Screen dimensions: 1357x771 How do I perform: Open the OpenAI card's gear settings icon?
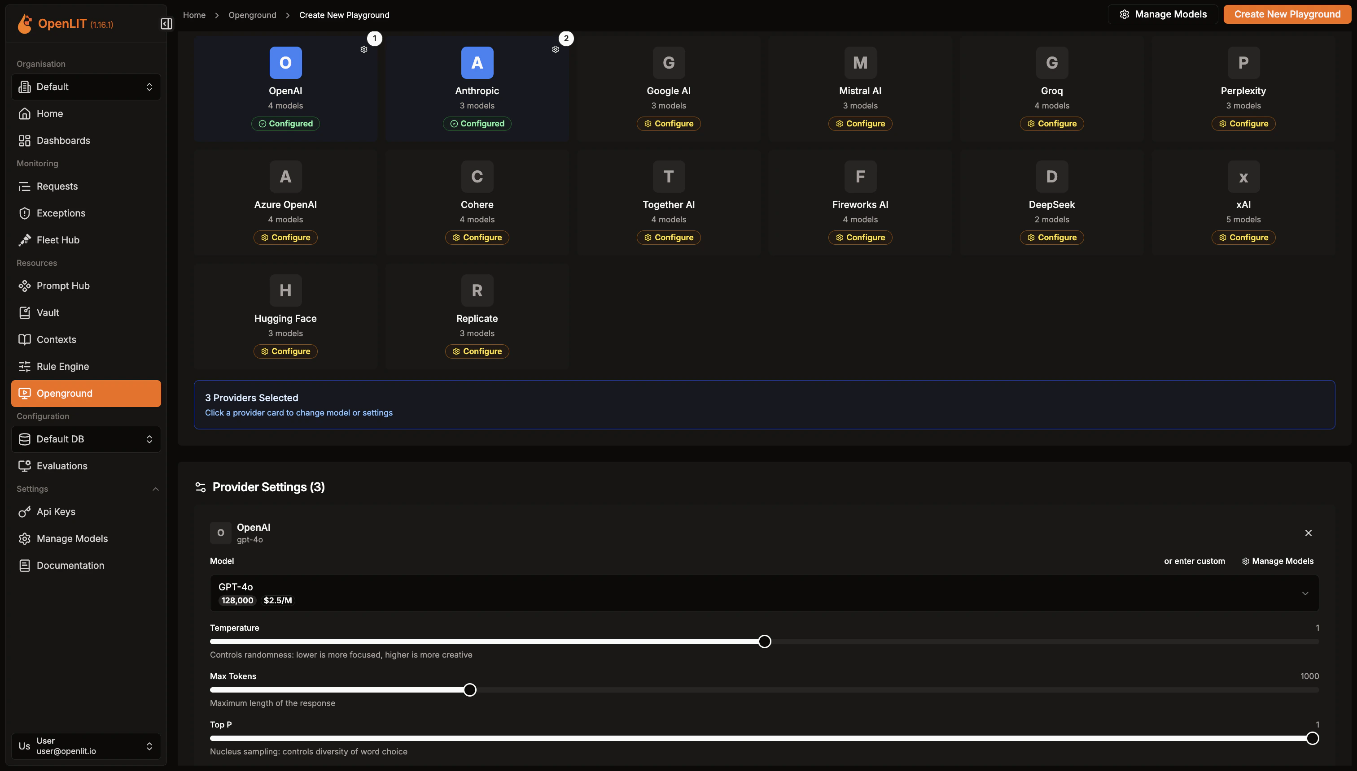point(363,49)
